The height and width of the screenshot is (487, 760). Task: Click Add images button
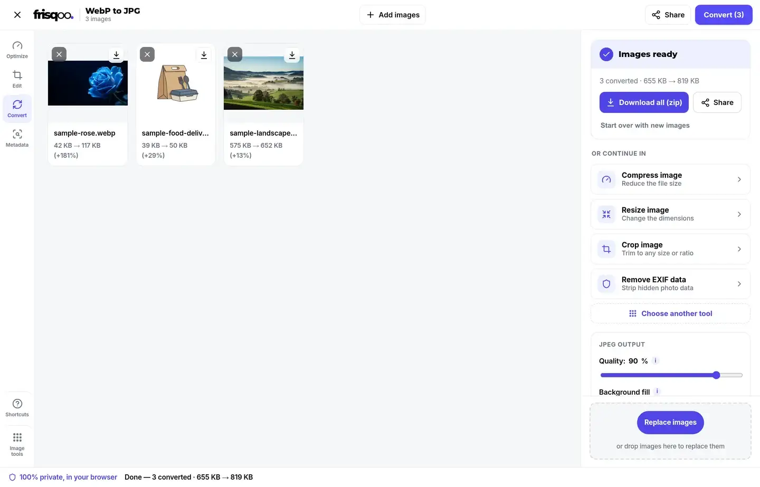pyautogui.click(x=393, y=15)
